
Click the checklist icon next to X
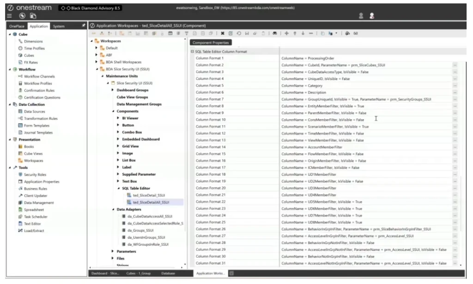230,34
